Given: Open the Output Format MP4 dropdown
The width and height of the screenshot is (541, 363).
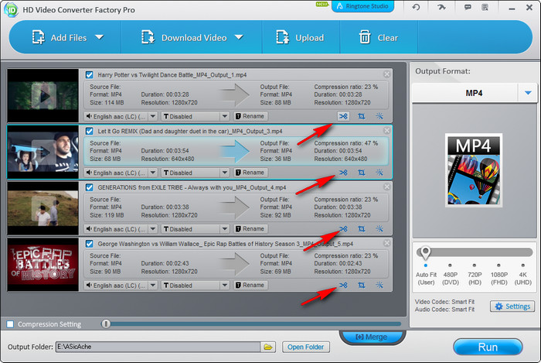Looking at the screenshot, I should 528,93.
